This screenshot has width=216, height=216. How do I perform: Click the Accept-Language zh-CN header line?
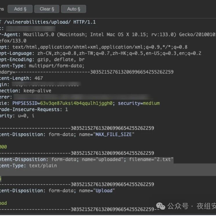[x=100, y=53]
